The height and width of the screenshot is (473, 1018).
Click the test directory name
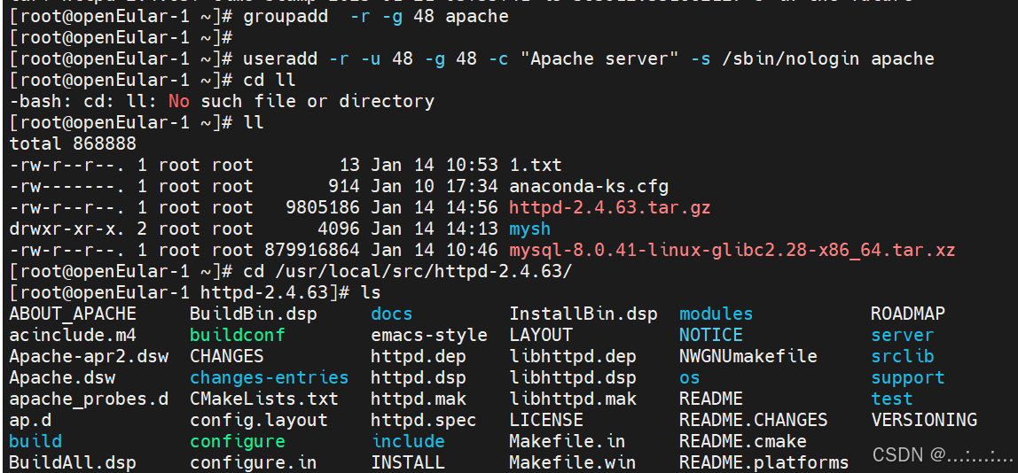[x=891, y=399]
